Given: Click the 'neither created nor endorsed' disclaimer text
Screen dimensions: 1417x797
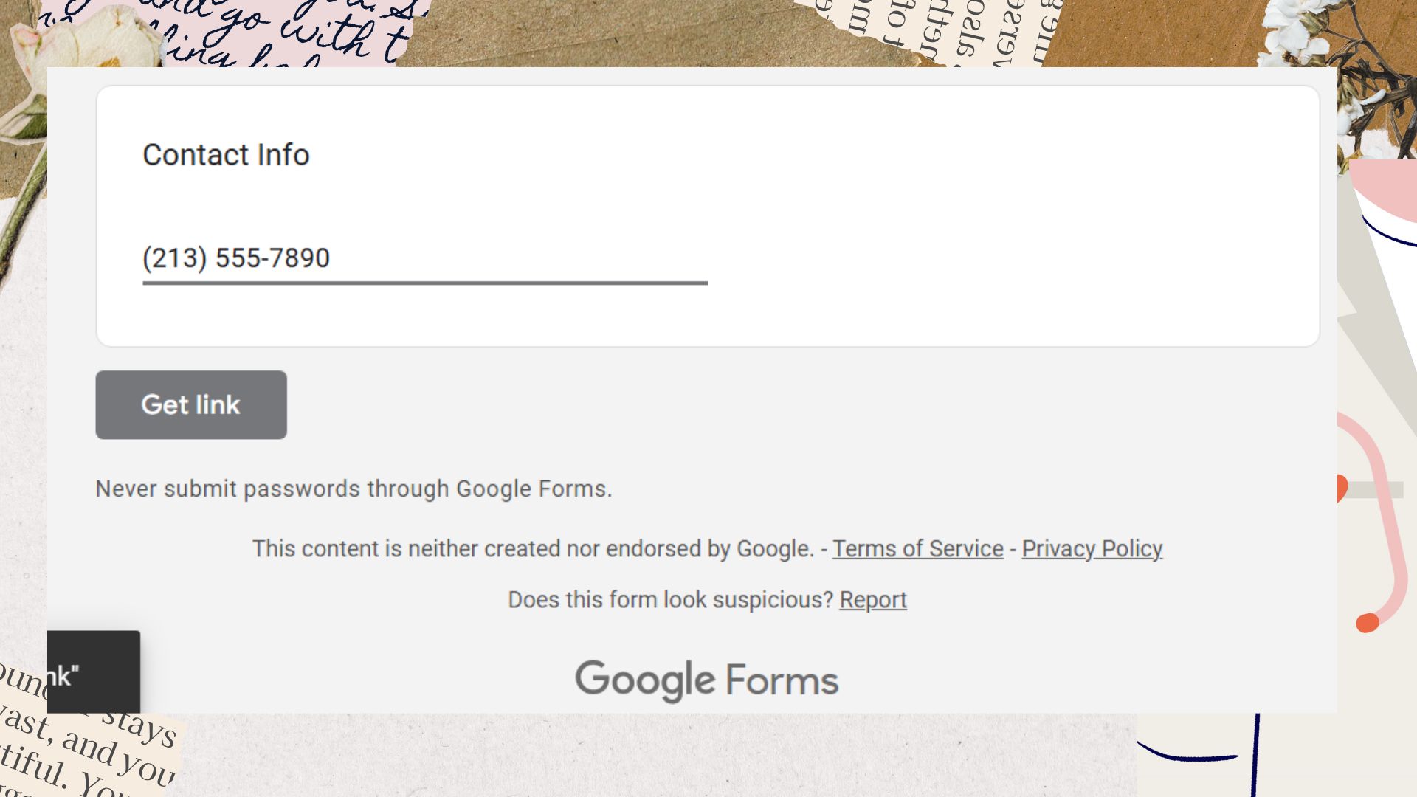Looking at the screenshot, I should coord(533,549).
